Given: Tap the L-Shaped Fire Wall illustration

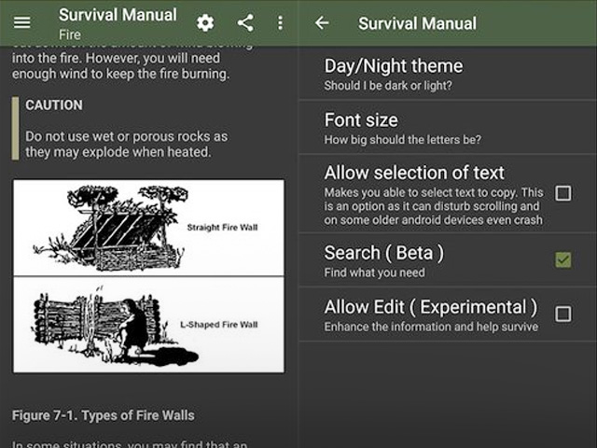Looking at the screenshot, I should [x=148, y=324].
